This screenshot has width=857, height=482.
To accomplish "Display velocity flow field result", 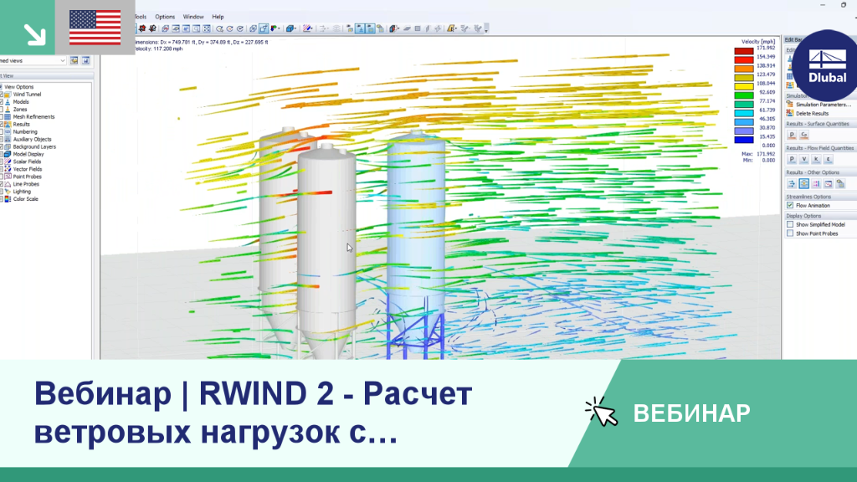I will coord(804,159).
